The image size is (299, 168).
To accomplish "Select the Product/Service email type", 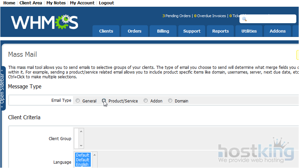I will pos(104,101).
